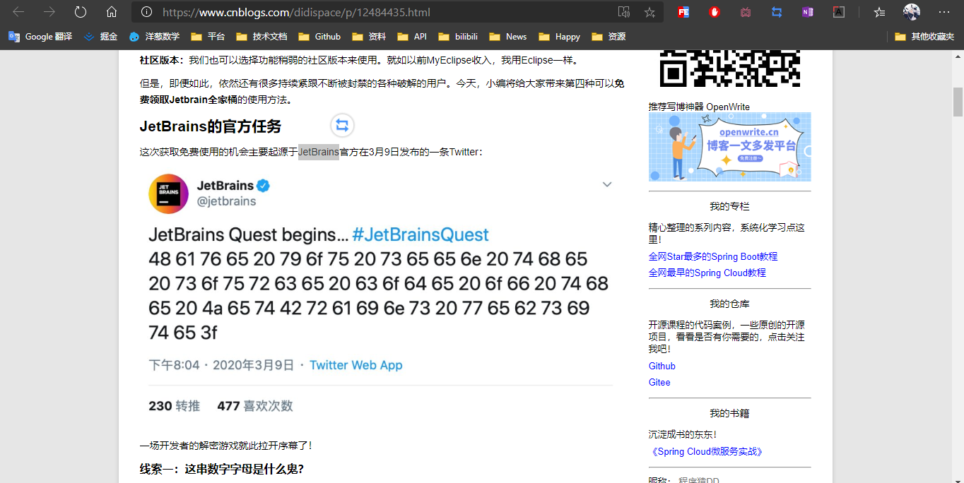Open 全网最早的Spring Cloud教程 link

coord(707,273)
